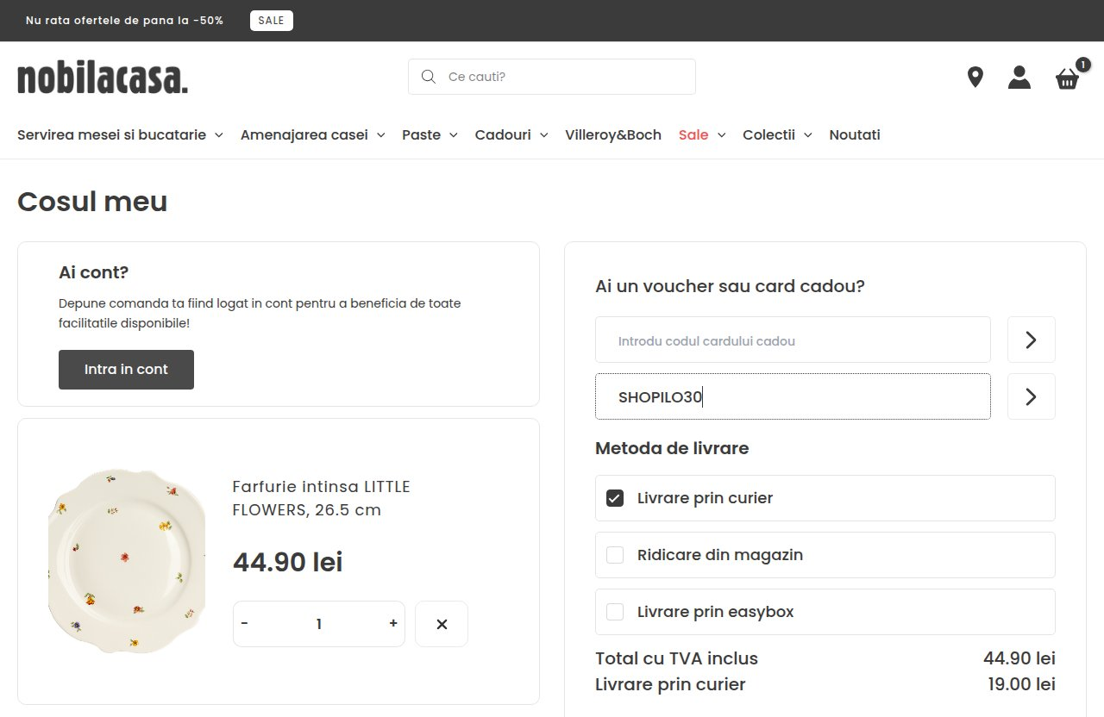Expand Amenajarea casei menu
This screenshot has height=717, width=1104.
(x=312, y=134)
